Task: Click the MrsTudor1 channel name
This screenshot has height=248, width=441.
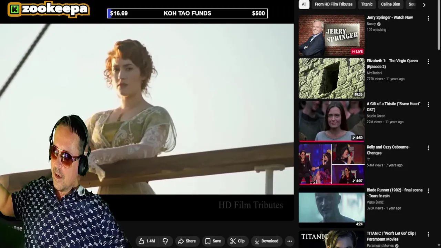Action: pyautogui.click(x=375, y=73)
